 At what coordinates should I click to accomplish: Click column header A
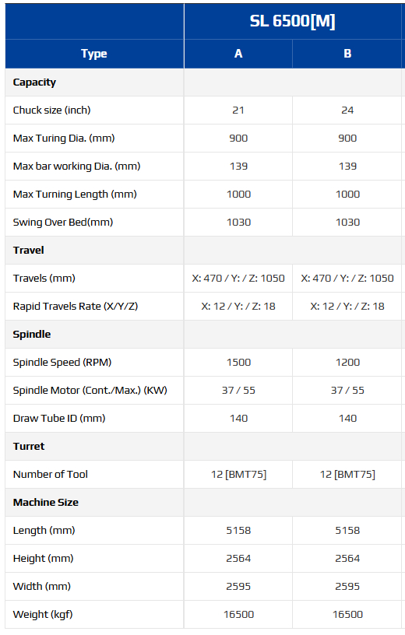pos(238,54)
